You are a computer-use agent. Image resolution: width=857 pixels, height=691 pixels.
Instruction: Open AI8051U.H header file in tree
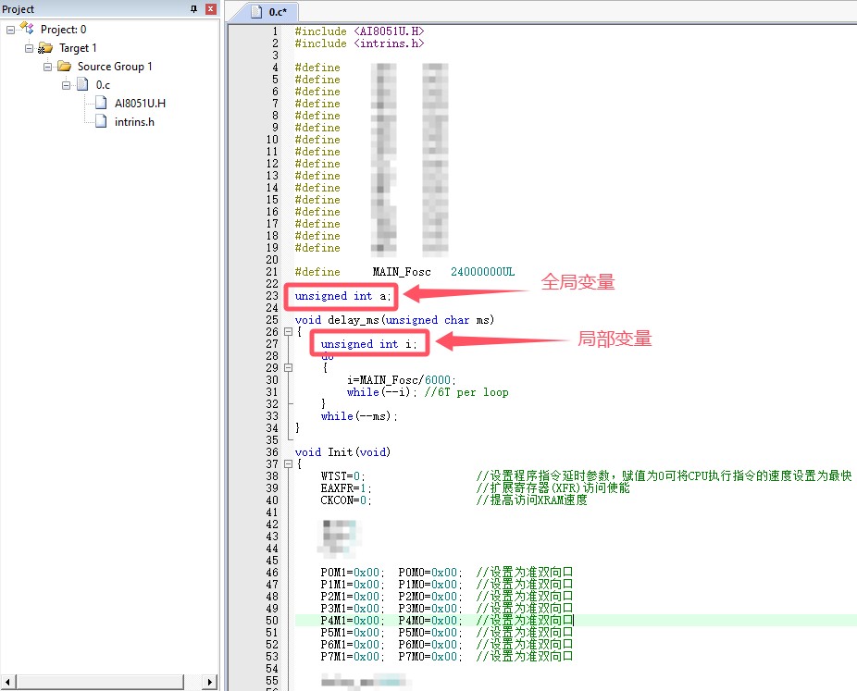140,104
